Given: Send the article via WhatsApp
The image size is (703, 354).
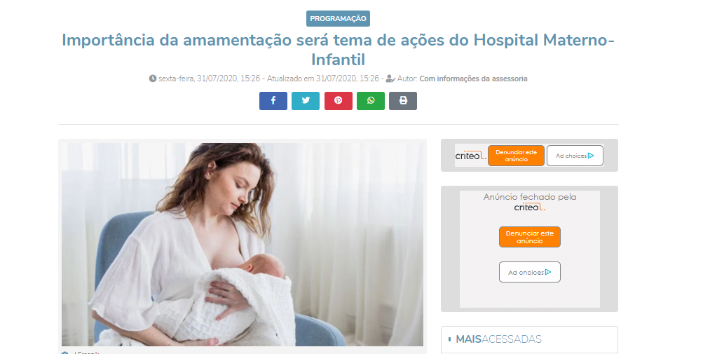Looking at the screenshot, I should 370,100.
